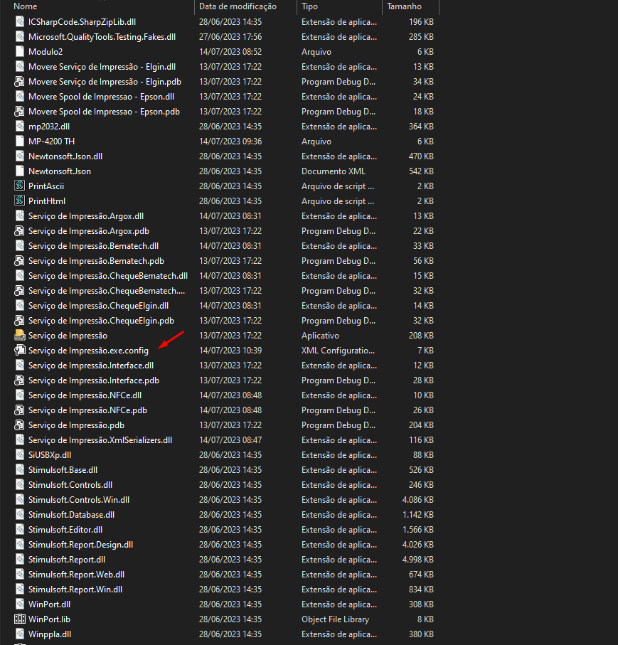The height and width of the screenshot is (645, 618).
Task: Select the file Stimulsoft.Report.Web.dll
Action: pyautogui.click(x=77, y=575)
